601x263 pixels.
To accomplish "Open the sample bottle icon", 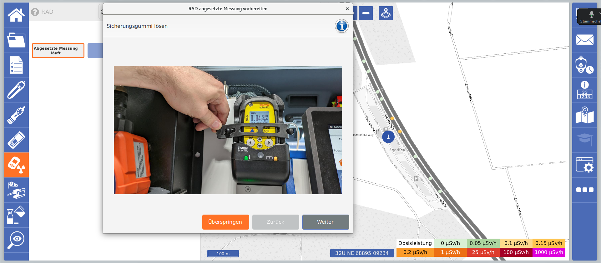I will (16, 215).
